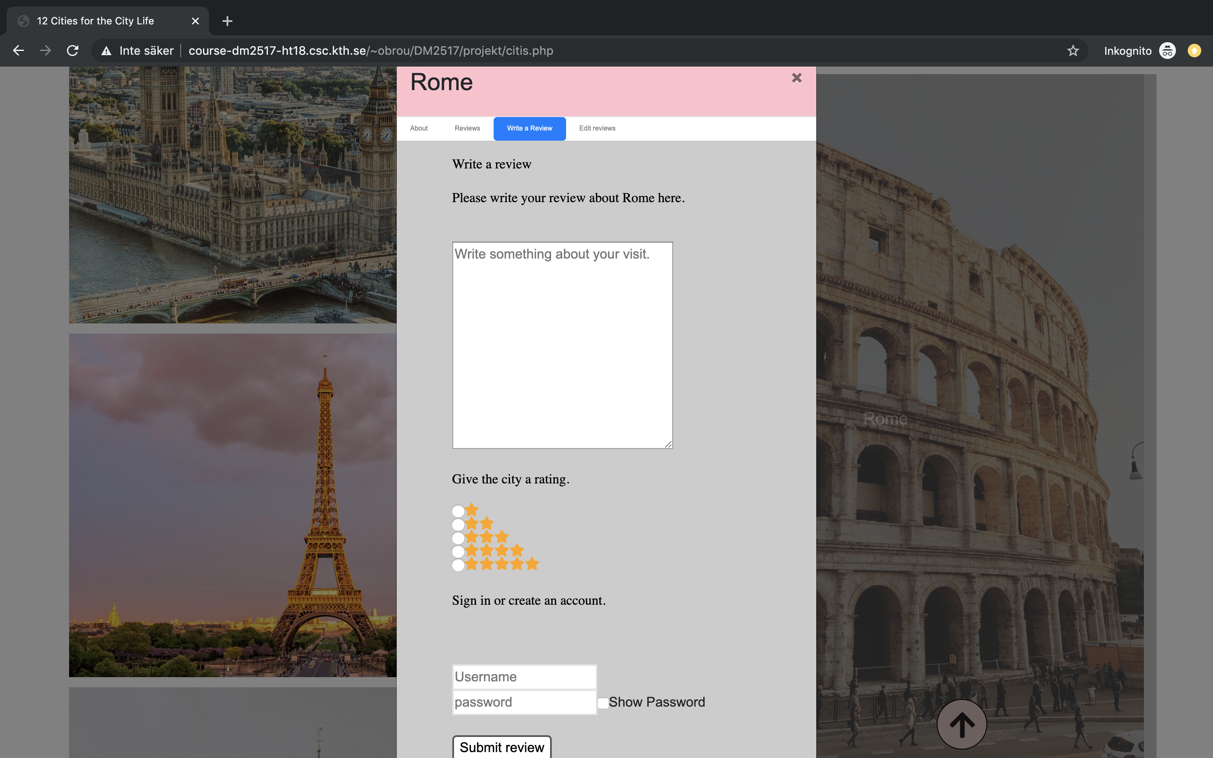Select the three-star rating radio

click(x=458, y=538)
